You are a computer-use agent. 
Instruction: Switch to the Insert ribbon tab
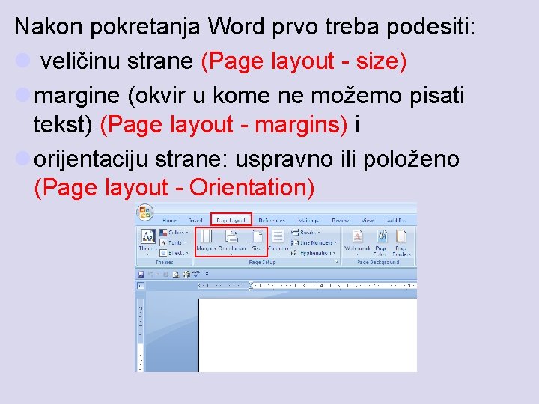click(195, 220)
